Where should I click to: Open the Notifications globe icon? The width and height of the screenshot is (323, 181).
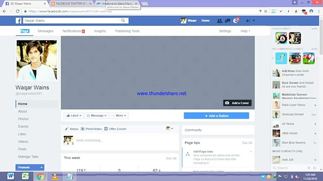(x=236, y=21)
